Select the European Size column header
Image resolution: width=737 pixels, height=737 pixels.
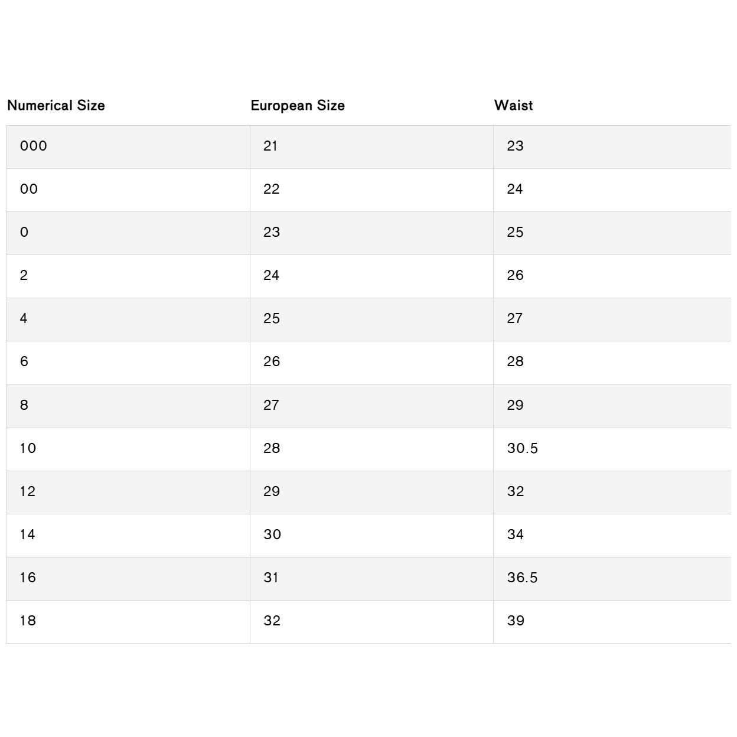tap(298, 106)
